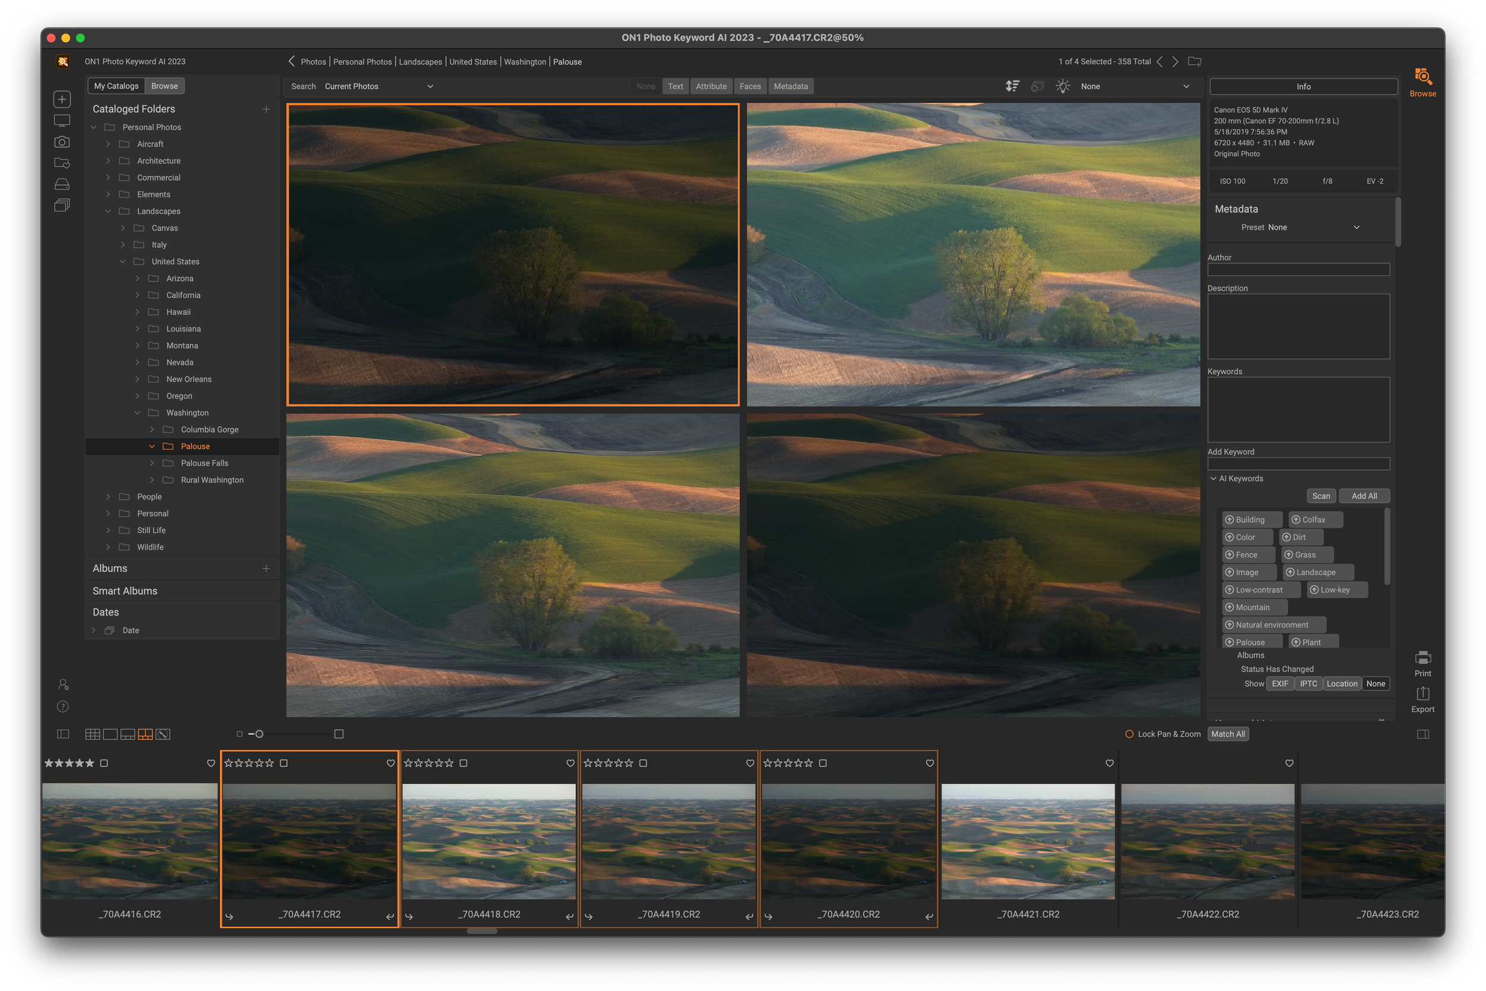The image size is (1486, 991).
Task: Toggle color label box on _70A4418.CR2
Action: (x=464, y=763)
